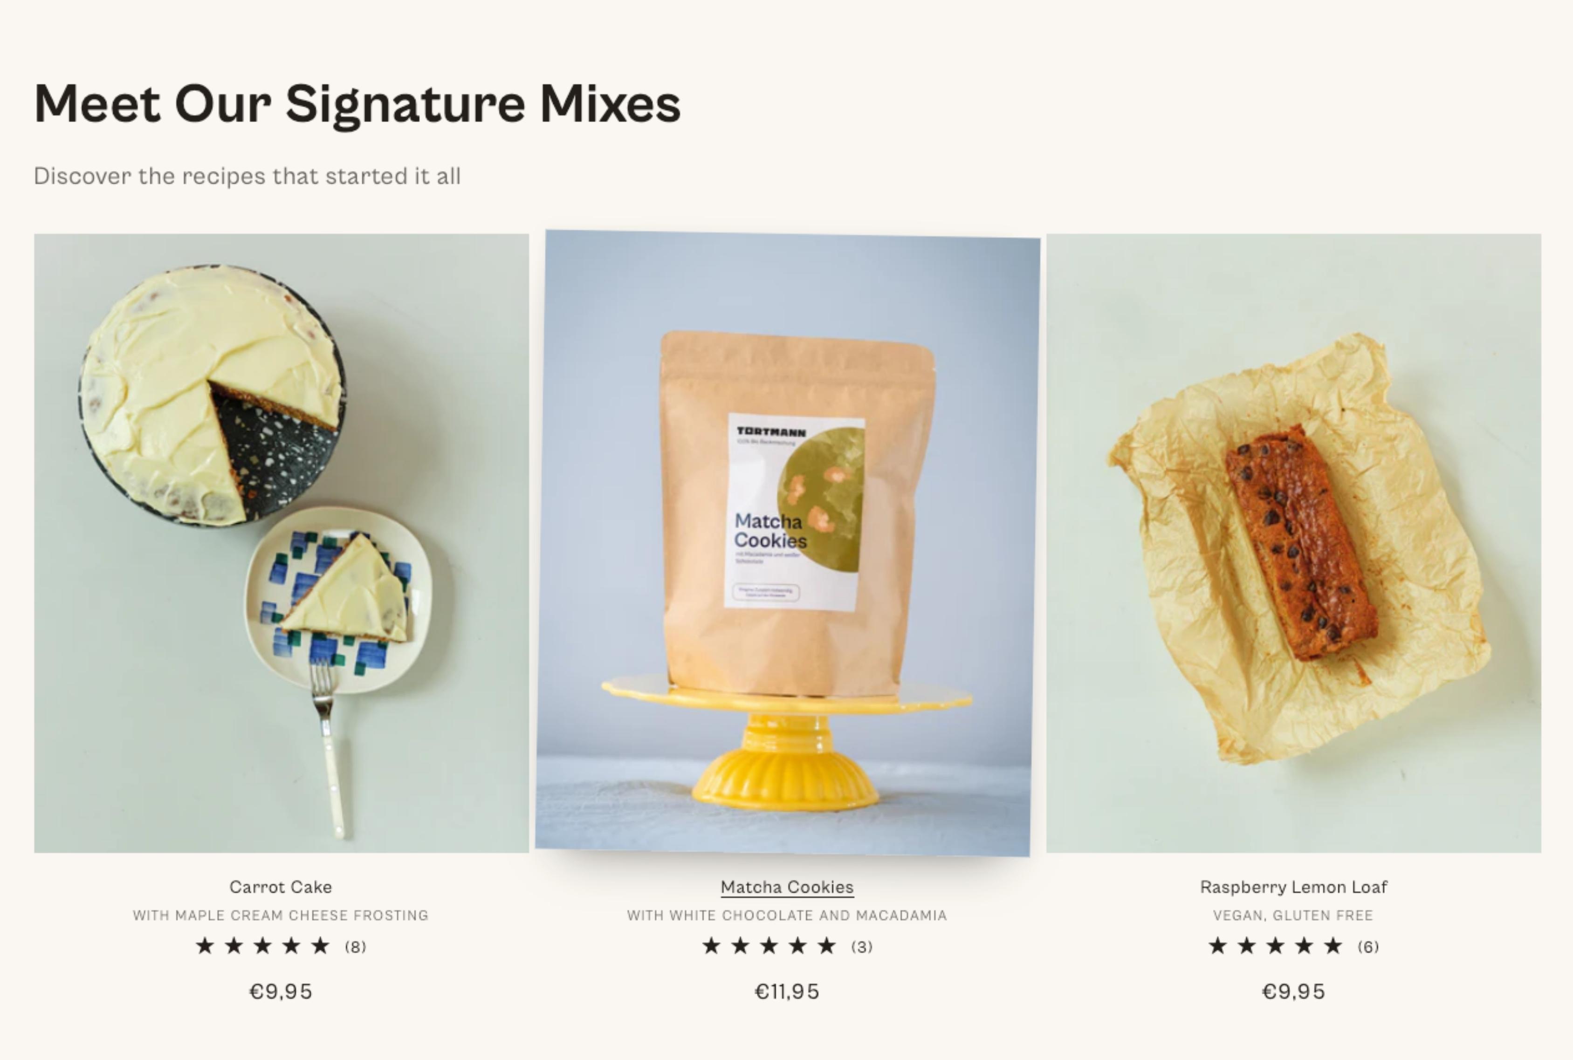Open the Matcha Cookies product image

tap(787, 543)
